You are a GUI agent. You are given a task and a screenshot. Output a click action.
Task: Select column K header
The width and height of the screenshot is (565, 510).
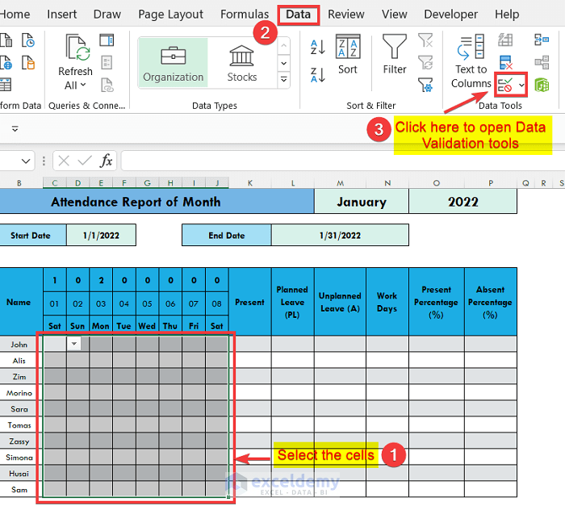[x=250, y=183]
